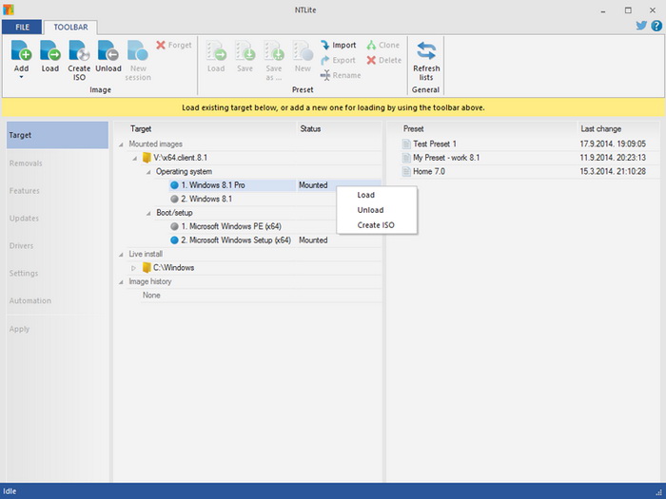Choose Unload from the context menu
The height and width of the screenshot is (499, 666).
coord(377,210)
